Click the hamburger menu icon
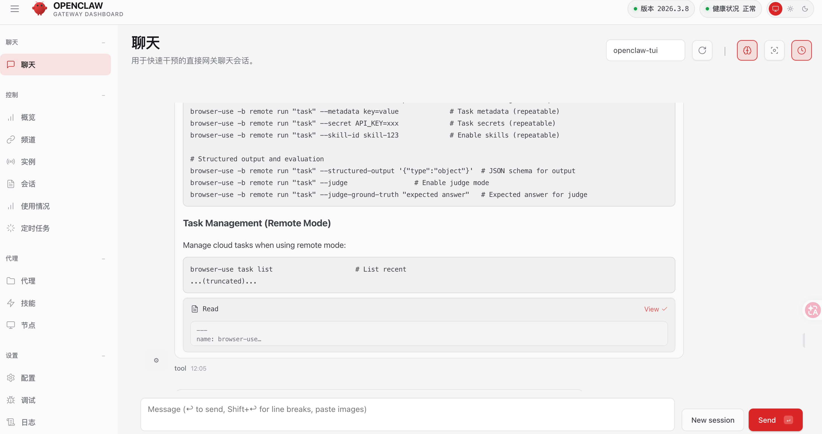This screenshot has width=822, height=434. (x=15, y=8)
